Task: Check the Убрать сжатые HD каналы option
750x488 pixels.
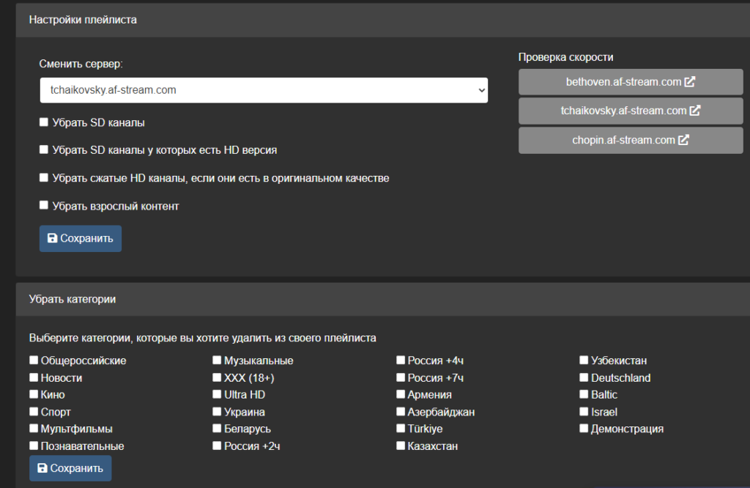Action: point(44,178)
